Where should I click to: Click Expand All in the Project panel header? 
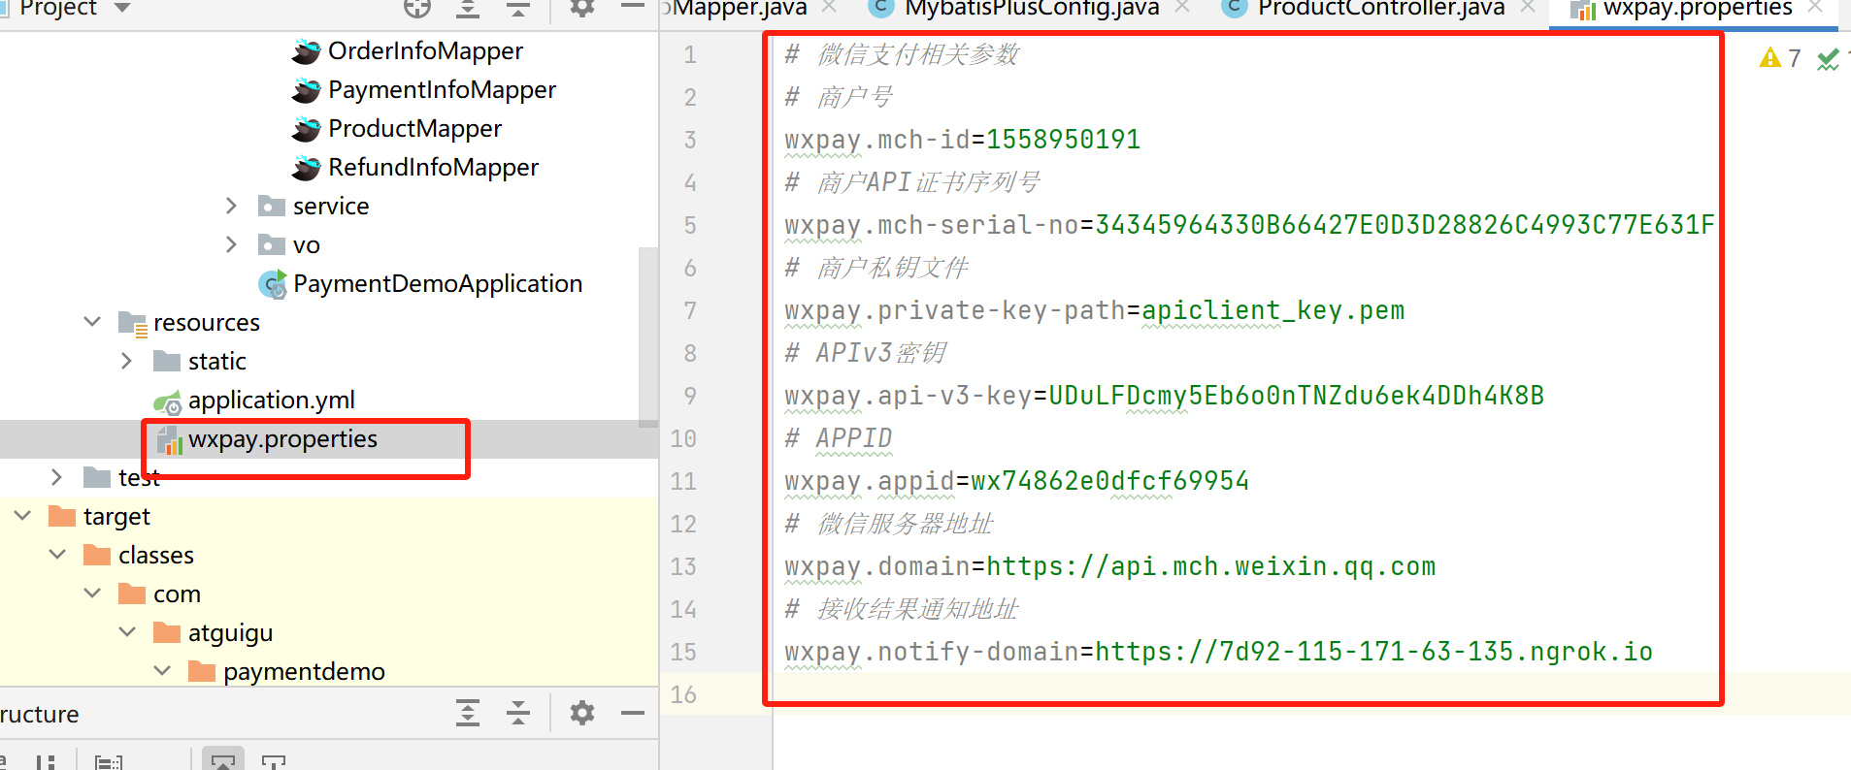(468, 9)
